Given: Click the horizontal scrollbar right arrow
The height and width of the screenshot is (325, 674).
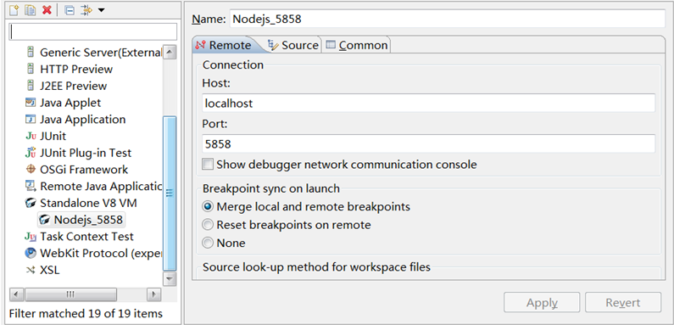Looking at the screenshot, I should click(x=153, y=294).
